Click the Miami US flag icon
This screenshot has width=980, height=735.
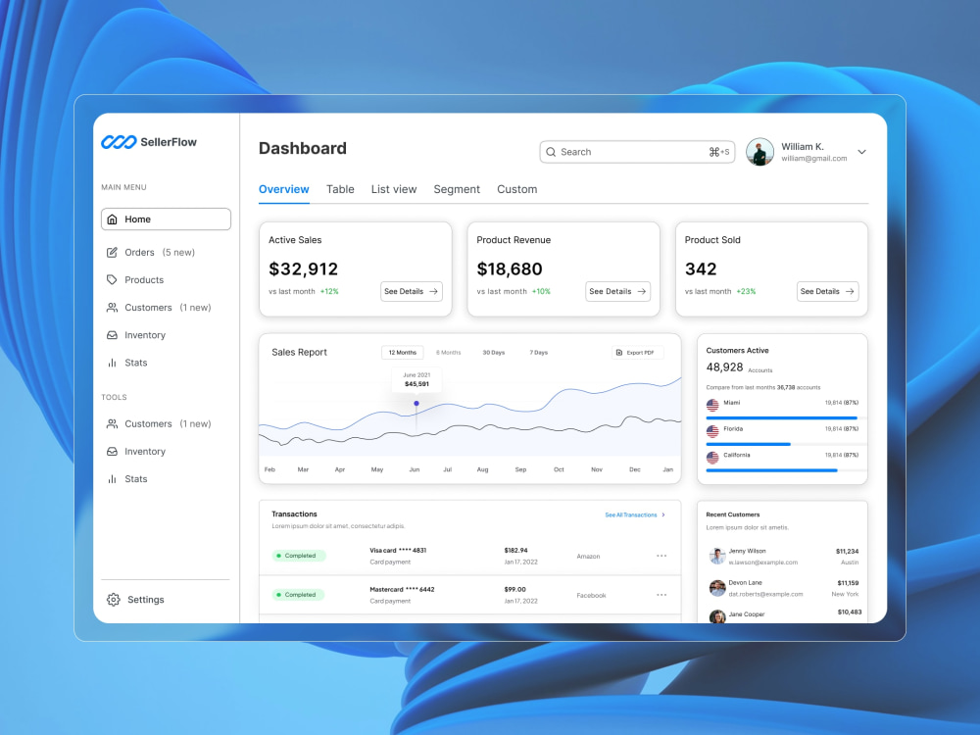coord(712,405)
